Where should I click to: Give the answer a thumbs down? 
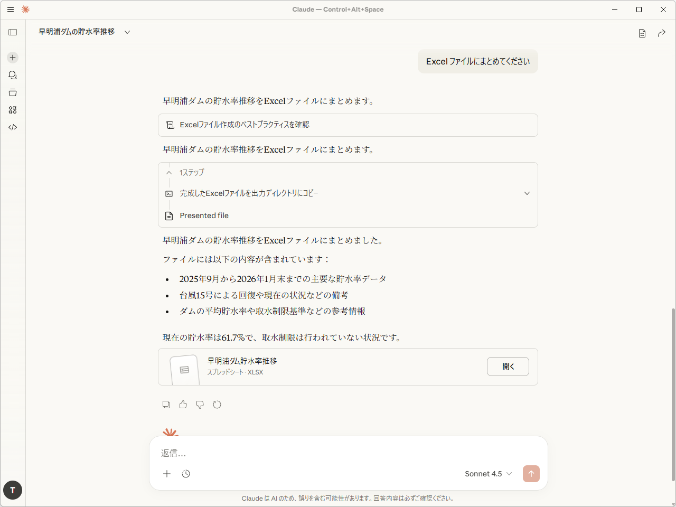200,404
